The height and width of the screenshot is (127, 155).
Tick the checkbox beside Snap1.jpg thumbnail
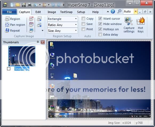(x=9, y=69)
